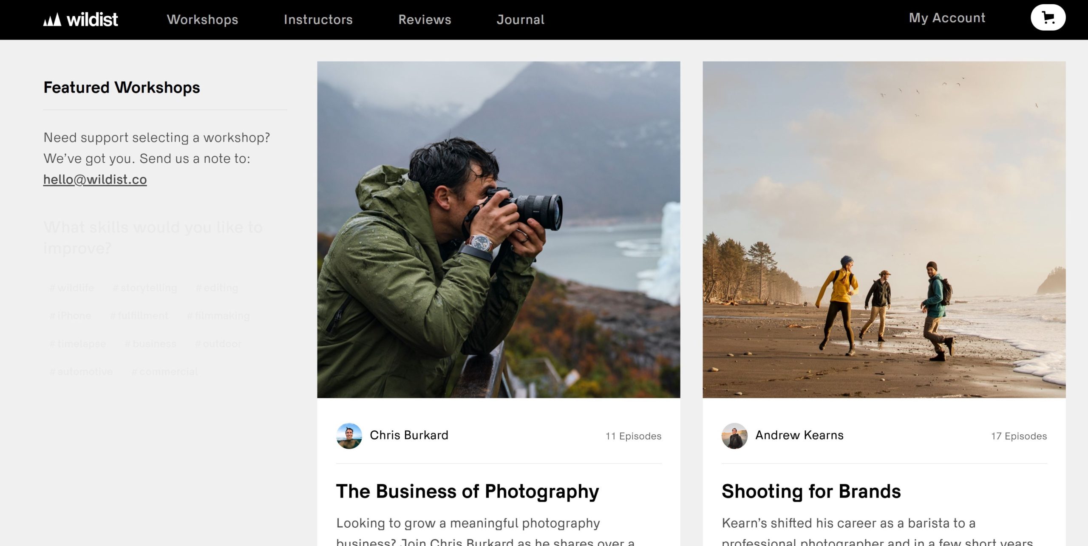Open Shooting for Brands workshop title
This screenshot has width=1088, height=546.
pos(811,491)
